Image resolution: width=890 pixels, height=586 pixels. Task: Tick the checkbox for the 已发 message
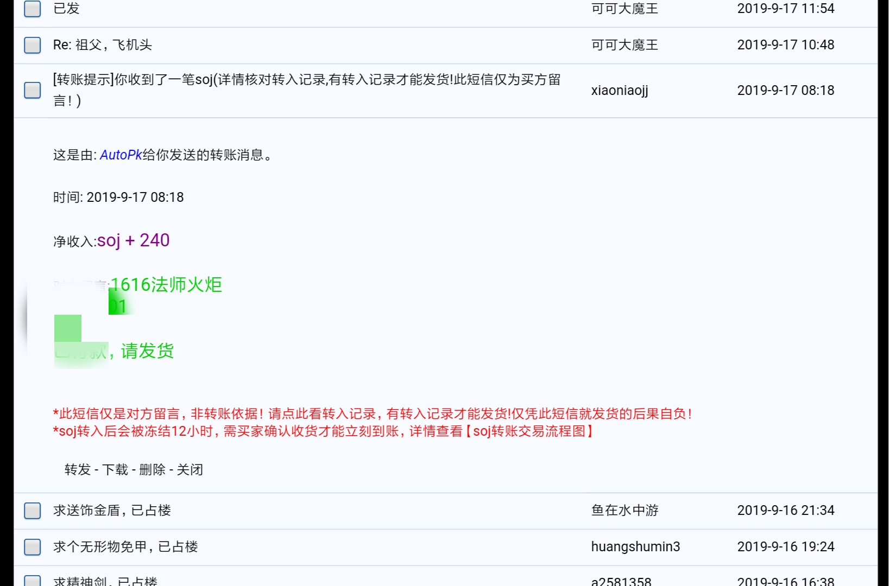pos(33,9)
